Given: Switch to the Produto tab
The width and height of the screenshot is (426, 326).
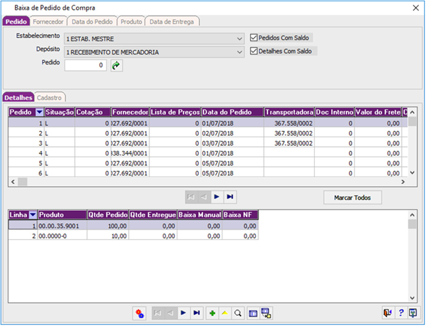Looking at the screenshot, I should click(x=131, y=22).
